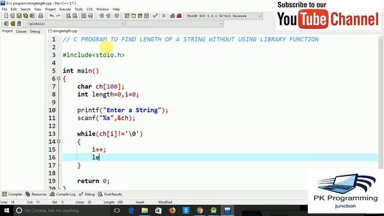384x216 pixels.
Task: Collapse the main function fold on line 6
Action: click(59, 79)
